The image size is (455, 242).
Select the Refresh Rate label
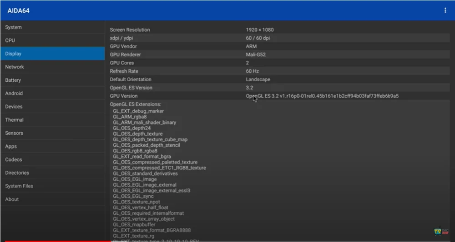(124, 71)
